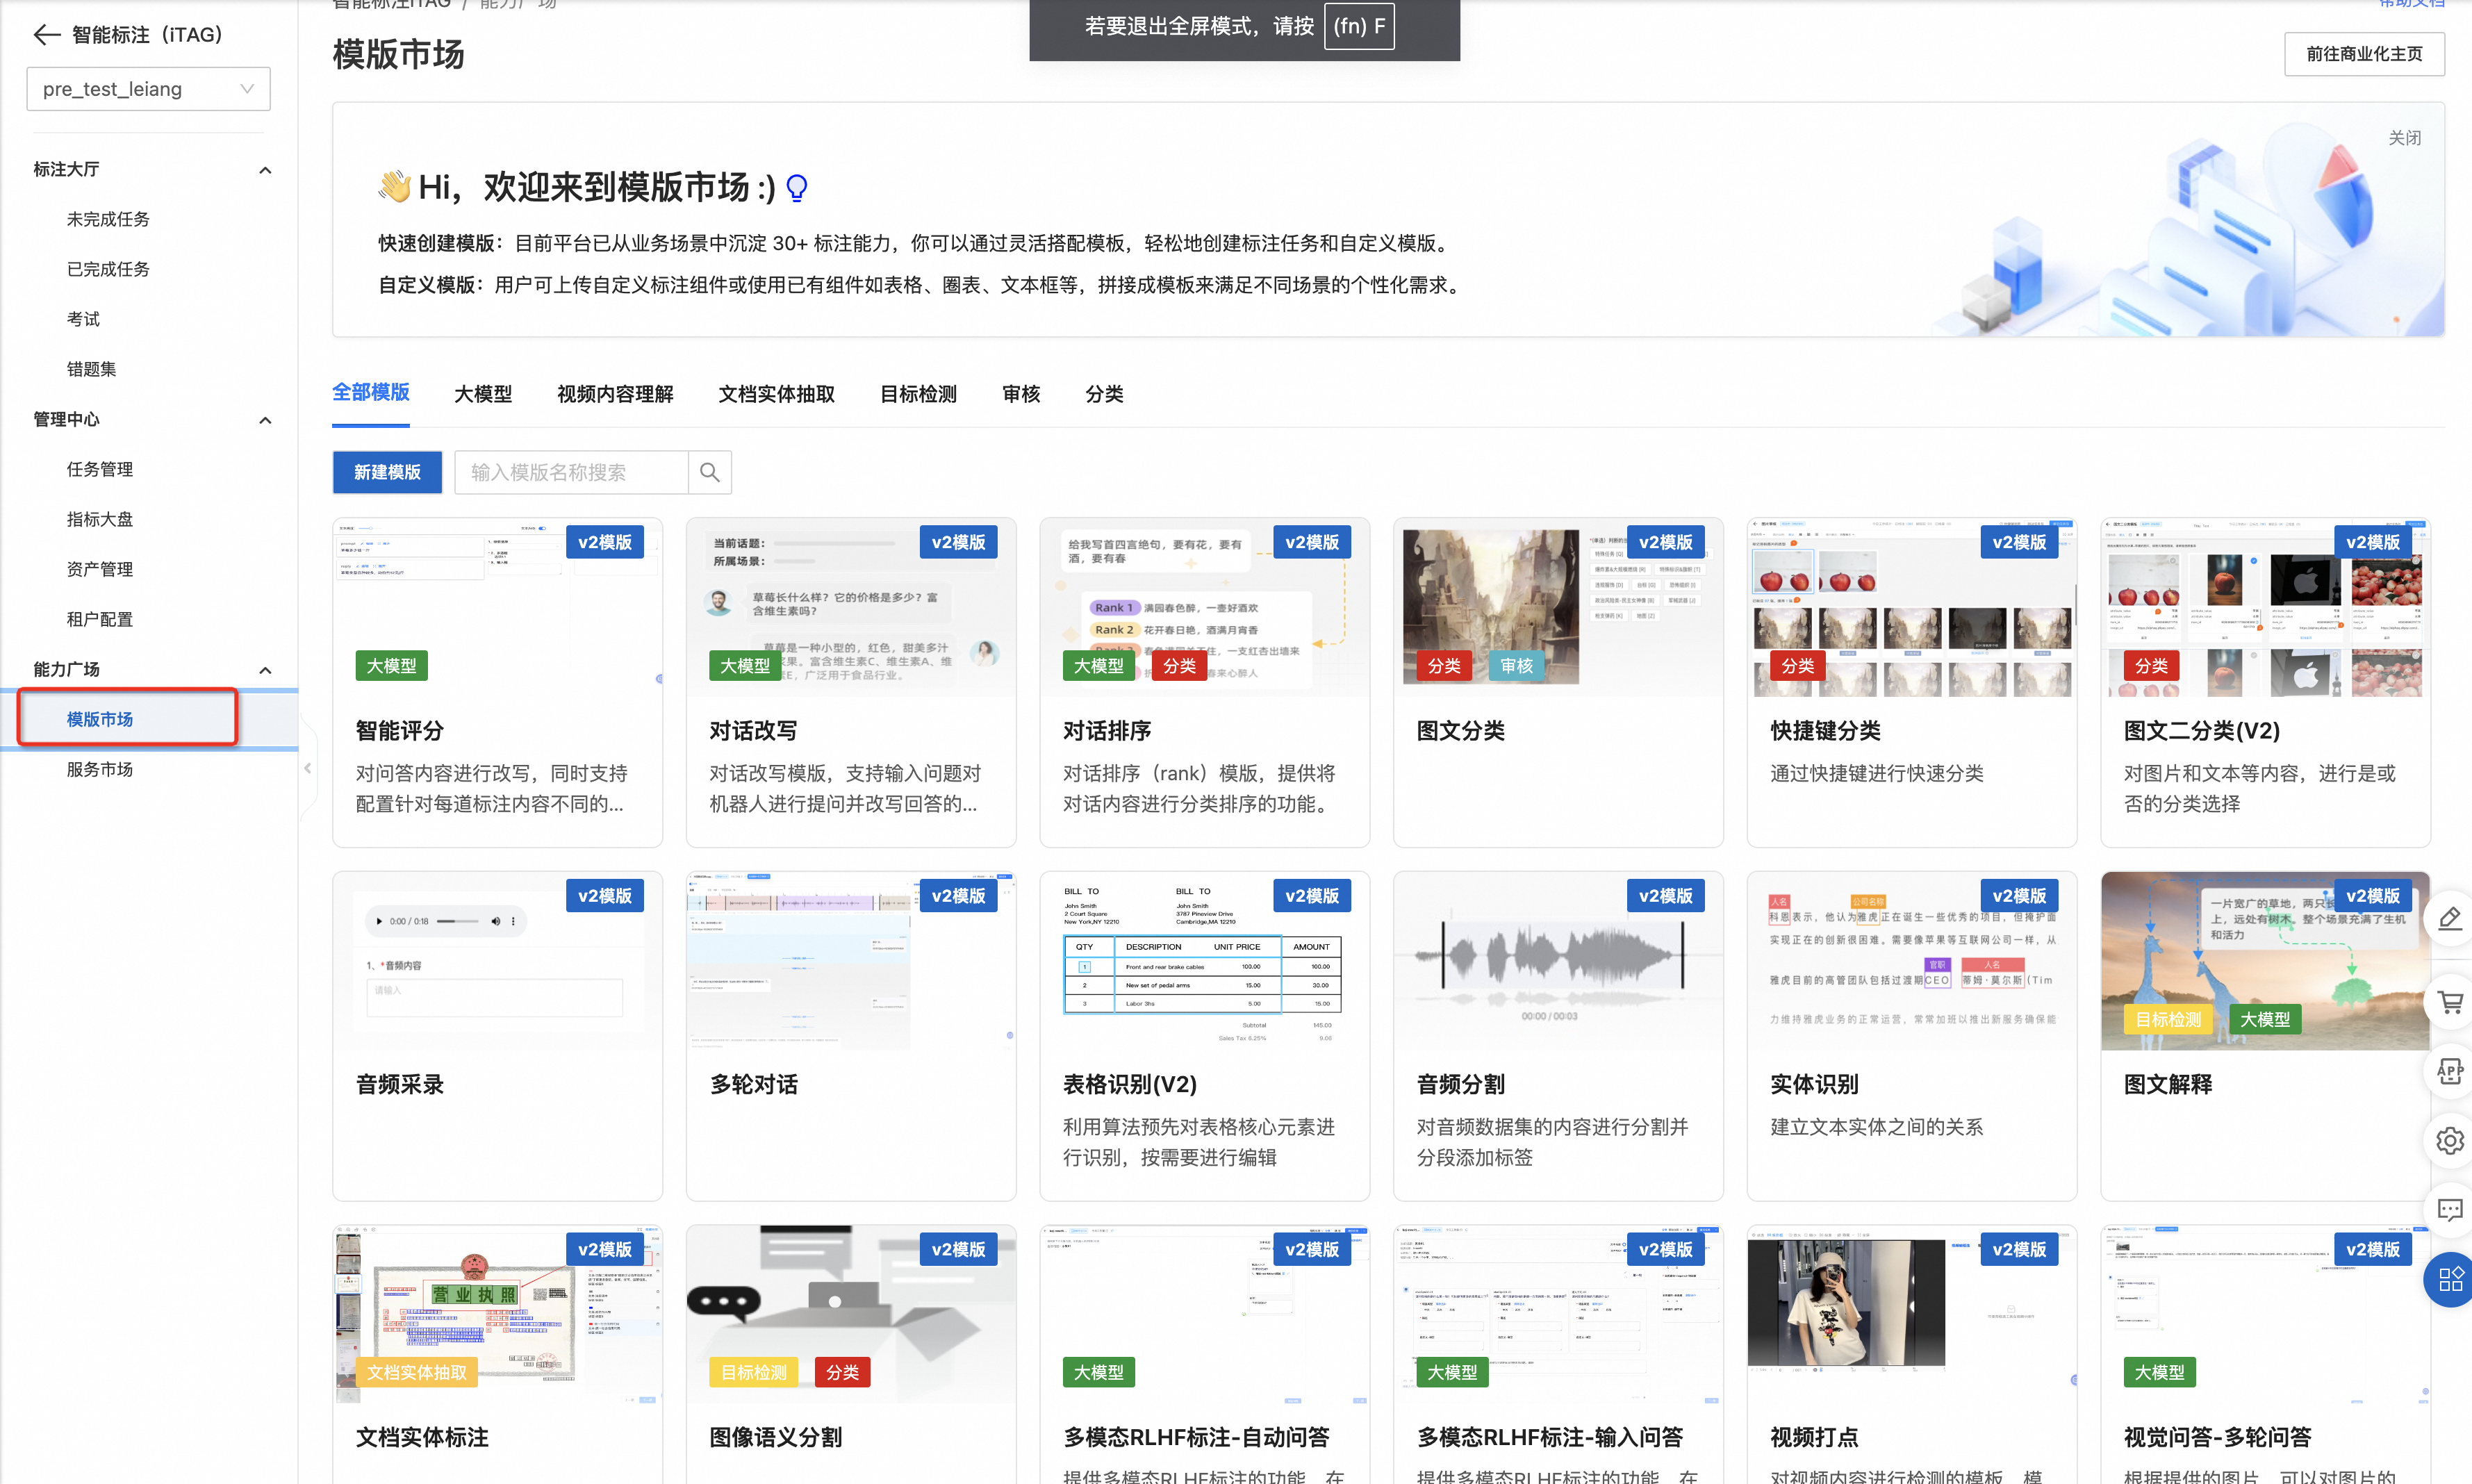This screenshot has width=2472, height=1484.
Task: Open the 实体识别 template card
Action: click(x=1912, y=1036)
